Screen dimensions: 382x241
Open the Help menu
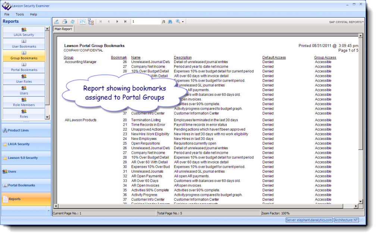pos(33,15)
